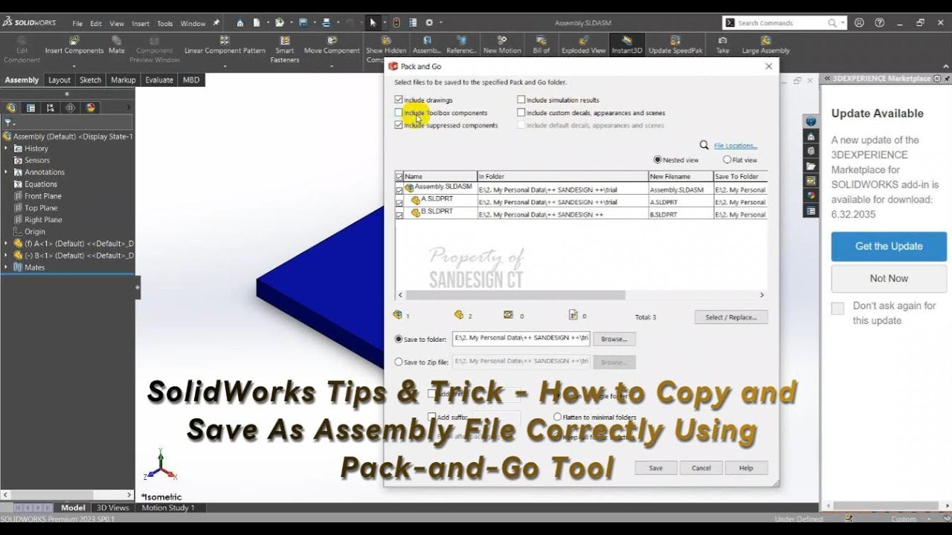Screen dimensions: 952x535
Task: Select Save to Zip file option
Action: click(x=399, y=362)
